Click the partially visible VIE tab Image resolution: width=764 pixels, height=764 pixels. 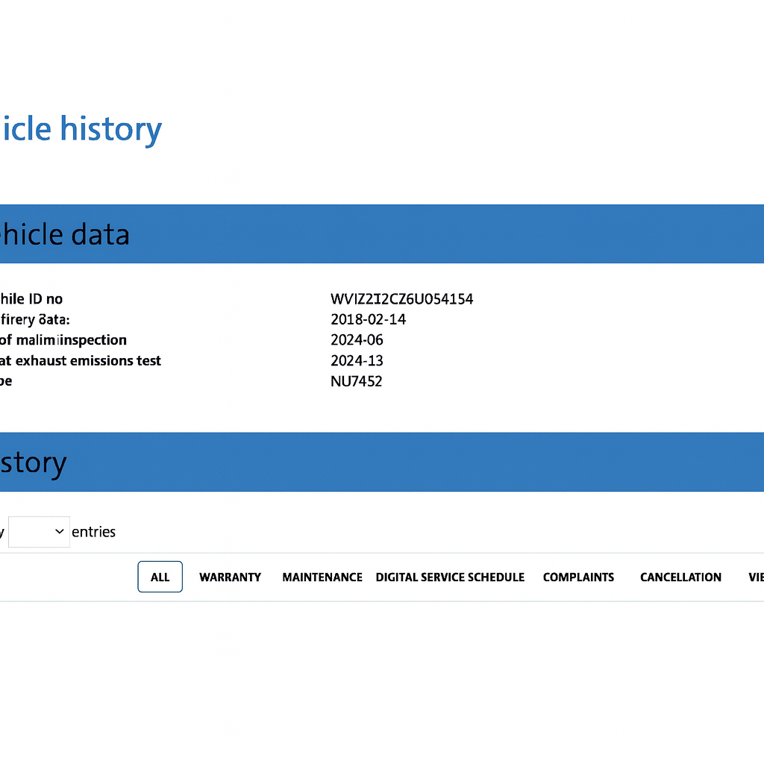coord(755,577)
